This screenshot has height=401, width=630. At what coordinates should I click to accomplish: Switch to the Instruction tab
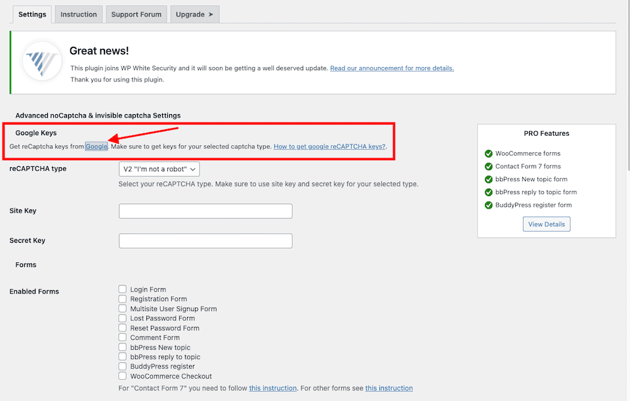click(x=79, y=14)
